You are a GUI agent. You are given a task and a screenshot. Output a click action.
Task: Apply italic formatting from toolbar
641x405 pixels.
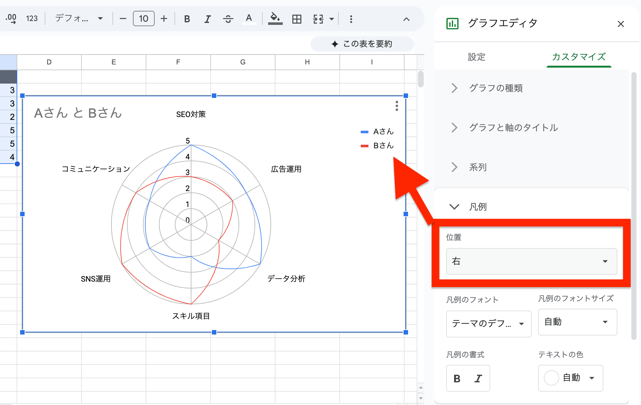[x=207, y=19]
